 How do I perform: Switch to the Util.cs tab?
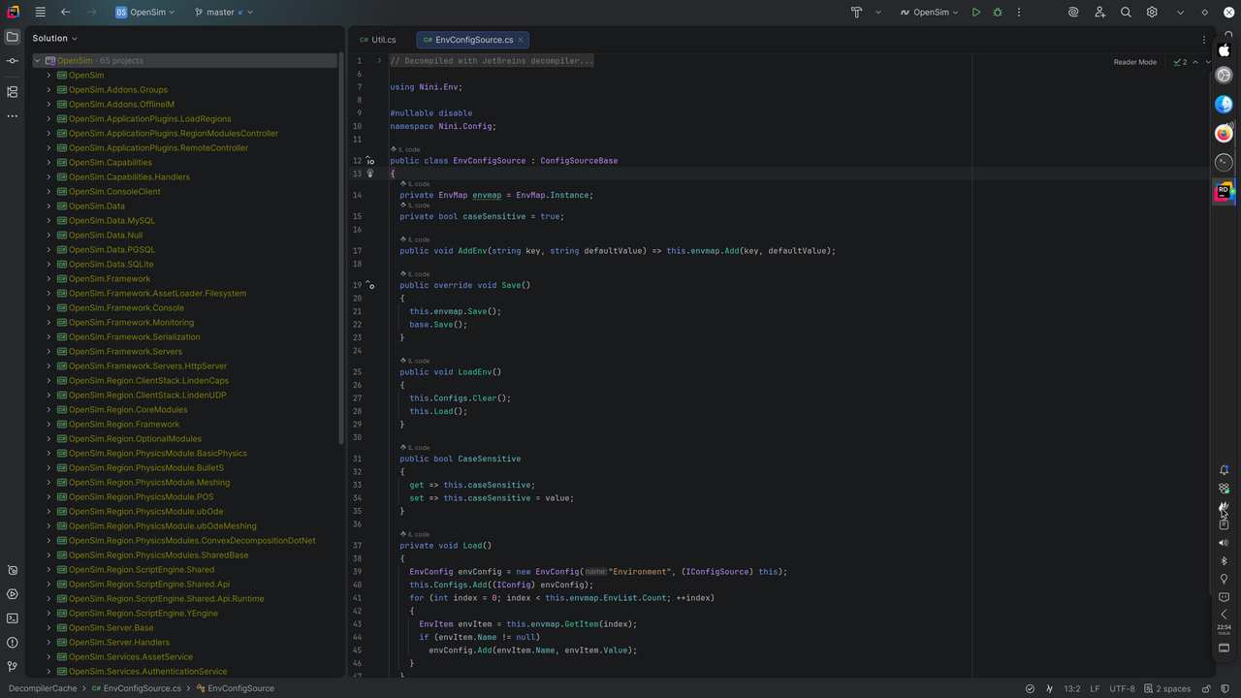[377, 40]
